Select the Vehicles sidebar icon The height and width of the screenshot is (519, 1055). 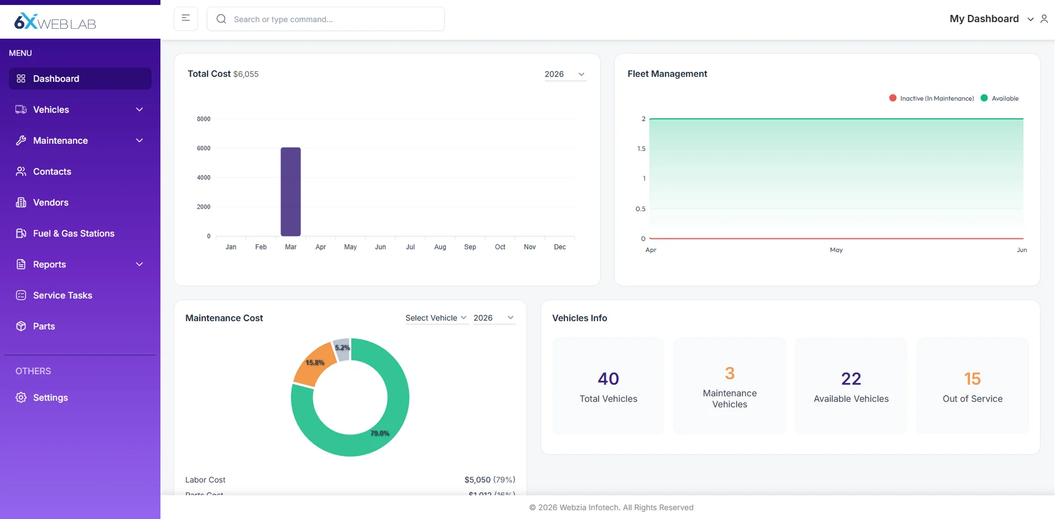[x=21, y=109]
